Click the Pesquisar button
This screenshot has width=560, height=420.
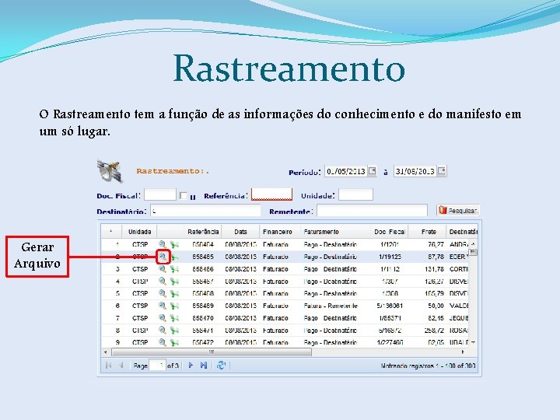(458, 210)
